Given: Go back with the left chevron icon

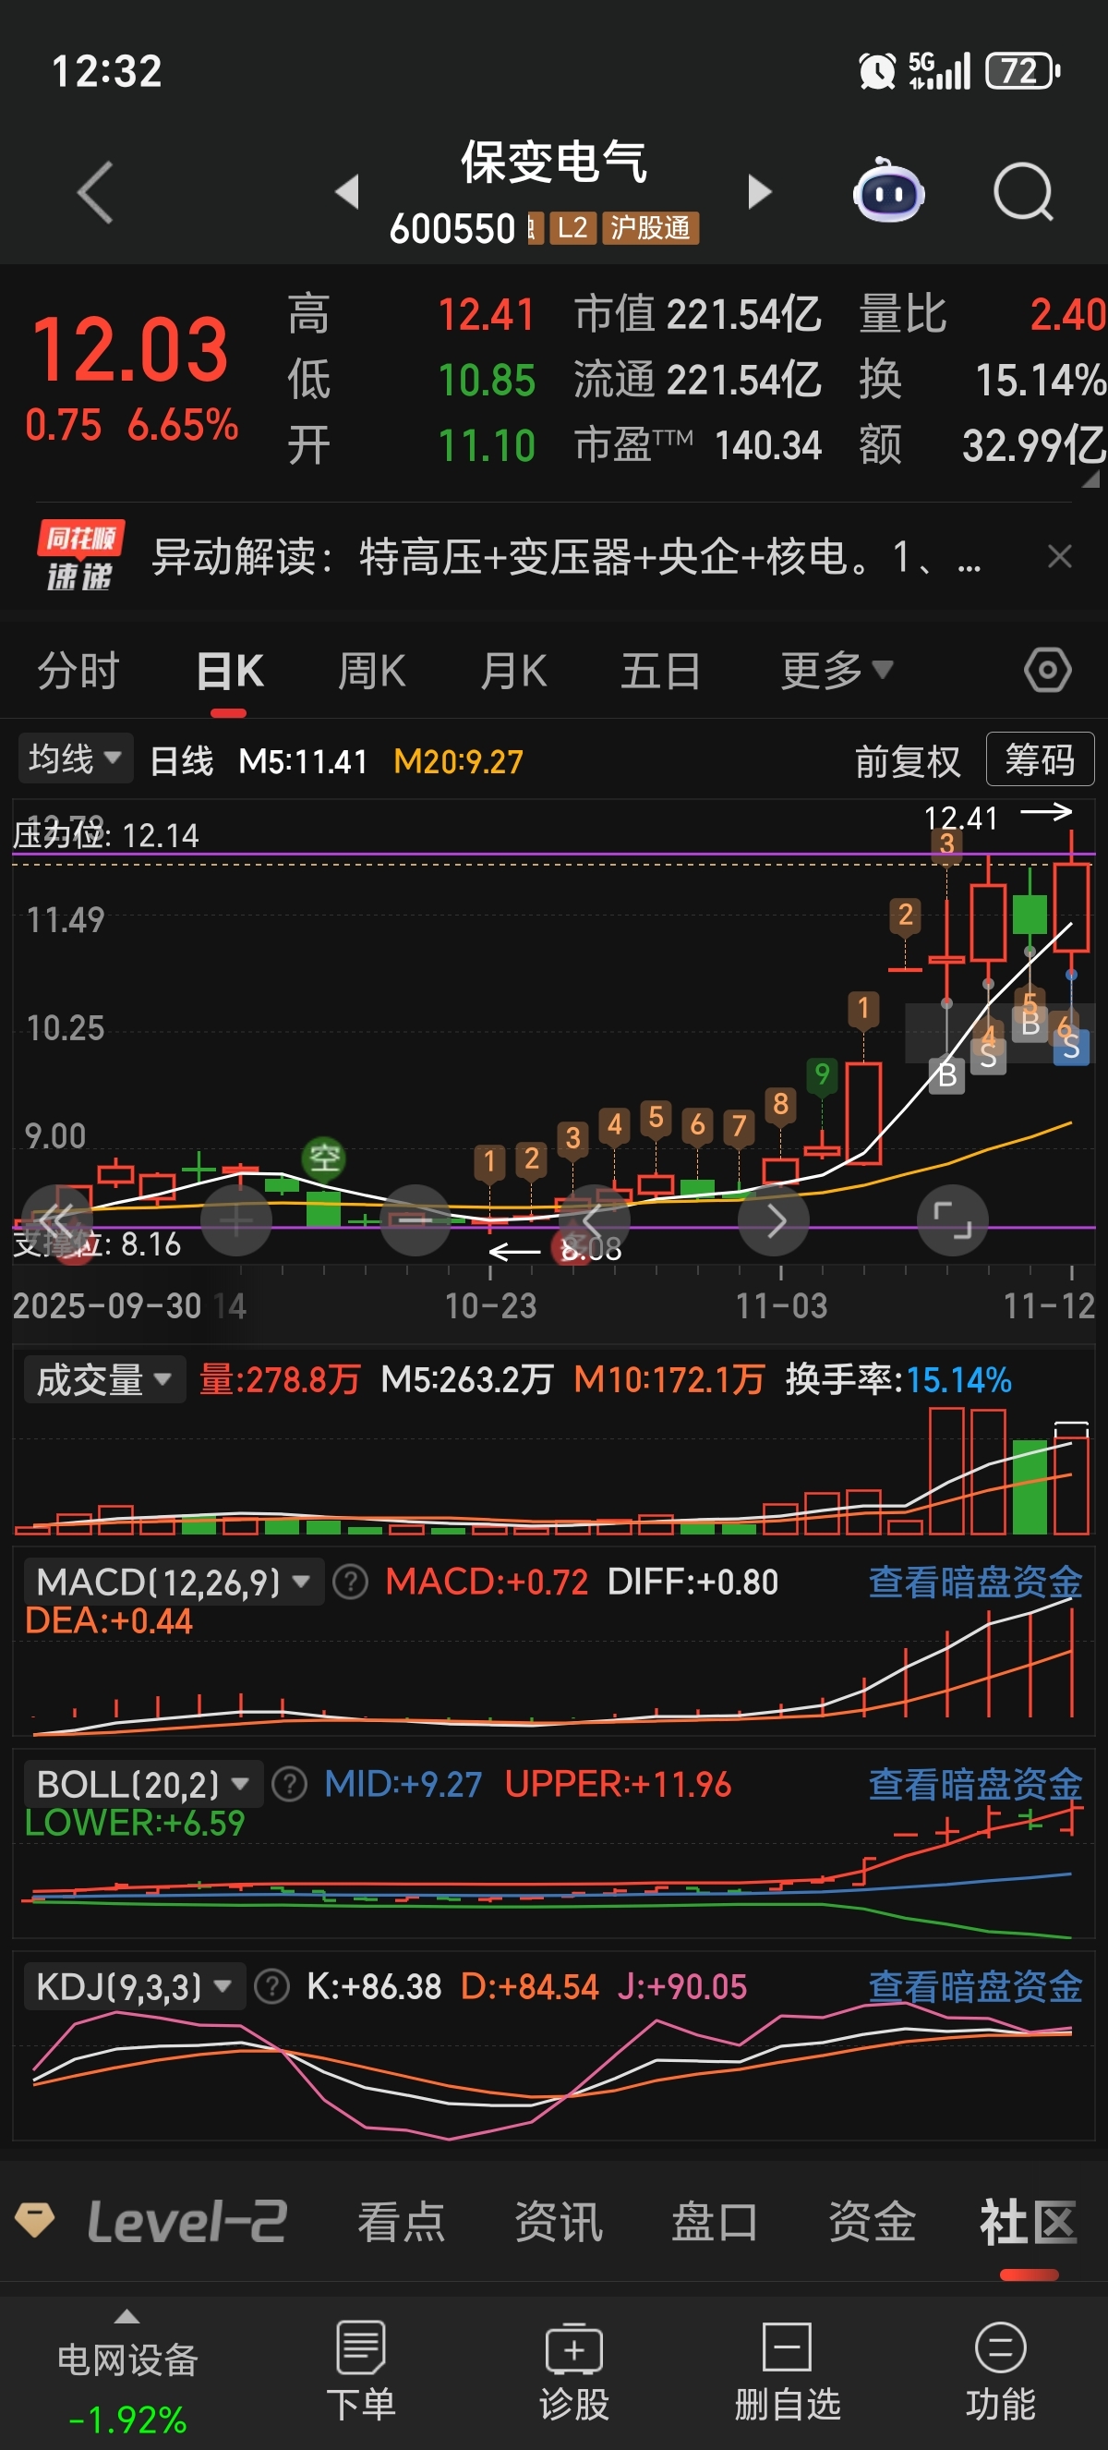Looking at the screenshot, I should (x=95, y=192).
